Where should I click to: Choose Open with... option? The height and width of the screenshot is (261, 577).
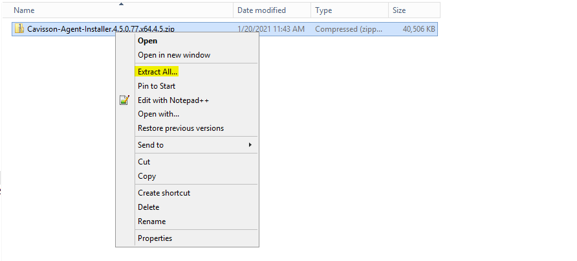click(158, 114)
